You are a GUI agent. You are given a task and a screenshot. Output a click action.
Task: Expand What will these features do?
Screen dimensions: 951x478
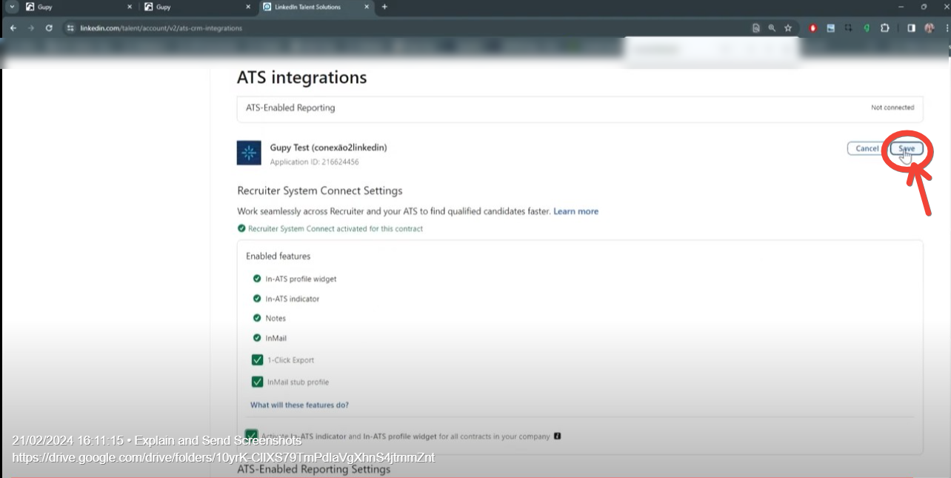tap(299, 405)
